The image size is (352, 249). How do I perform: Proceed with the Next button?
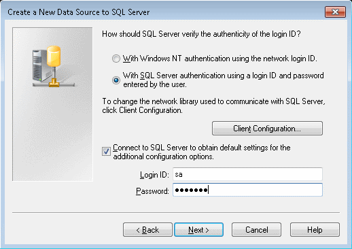(x=198, y=230)
